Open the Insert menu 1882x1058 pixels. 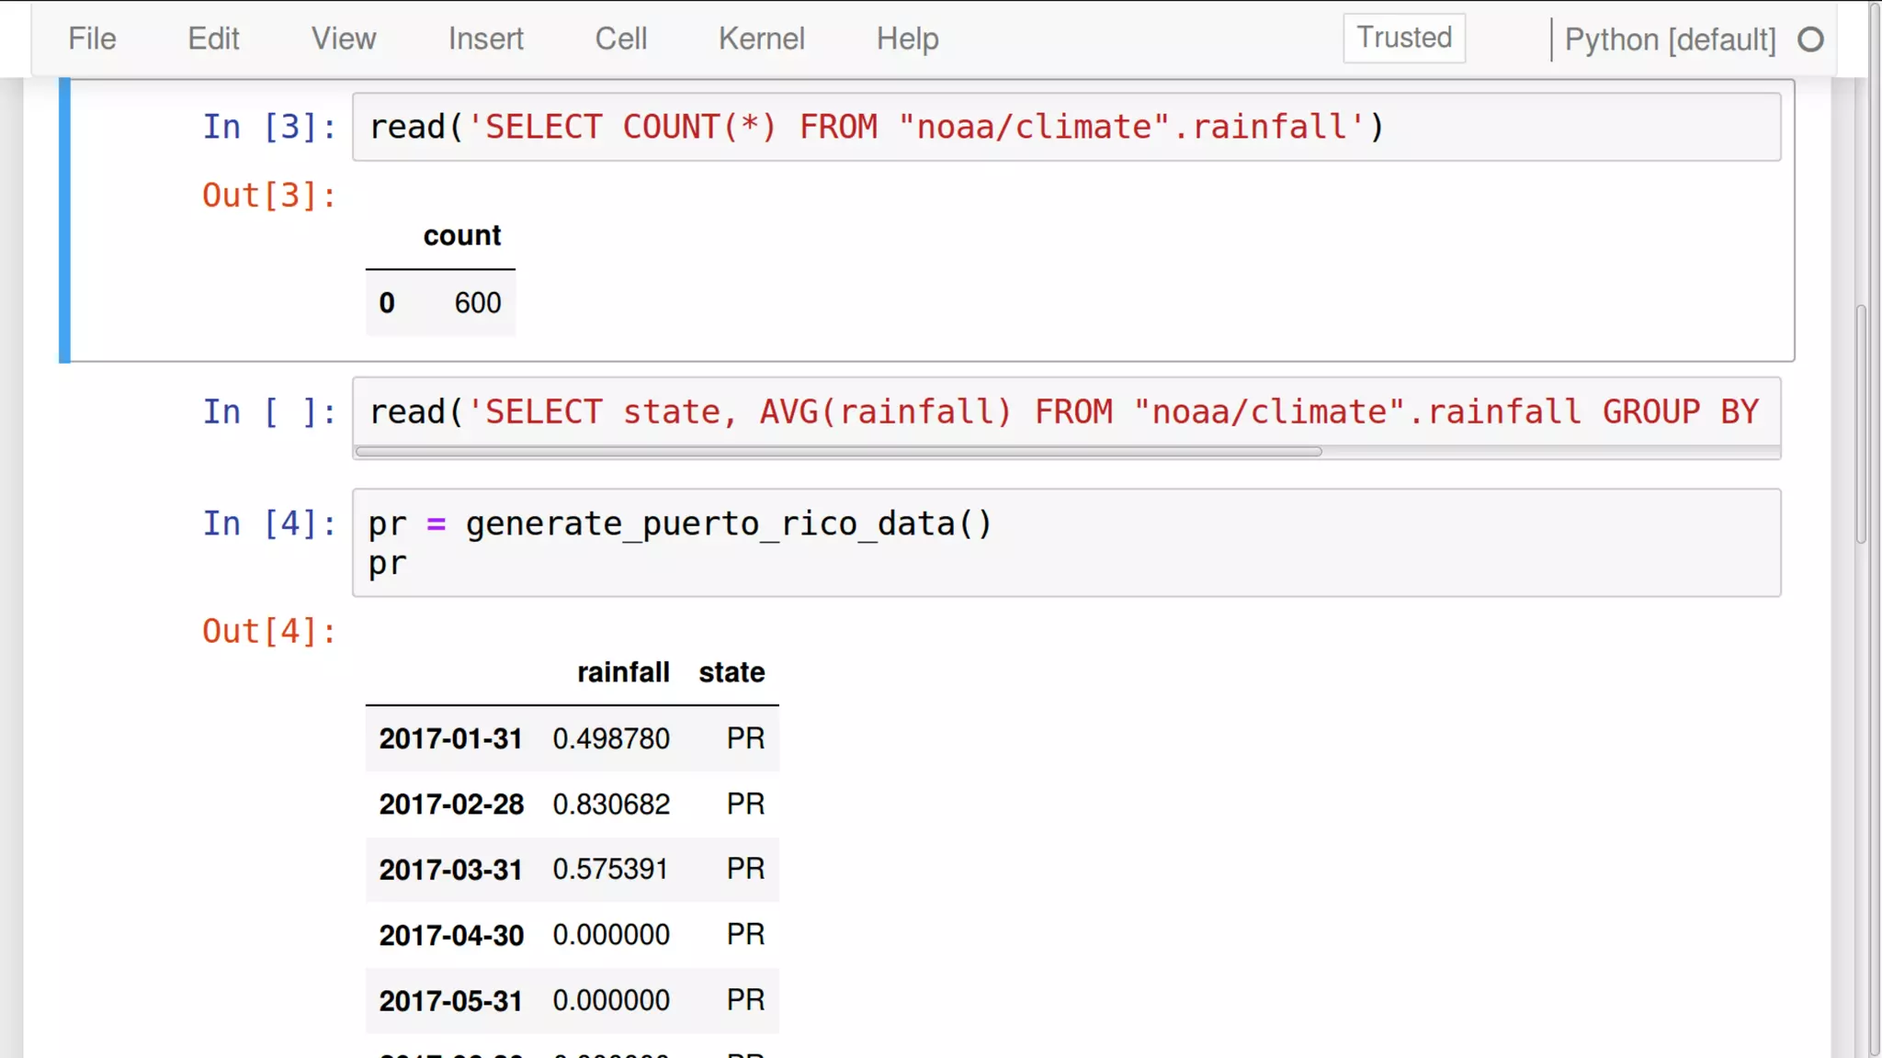(x=485, y=39)
